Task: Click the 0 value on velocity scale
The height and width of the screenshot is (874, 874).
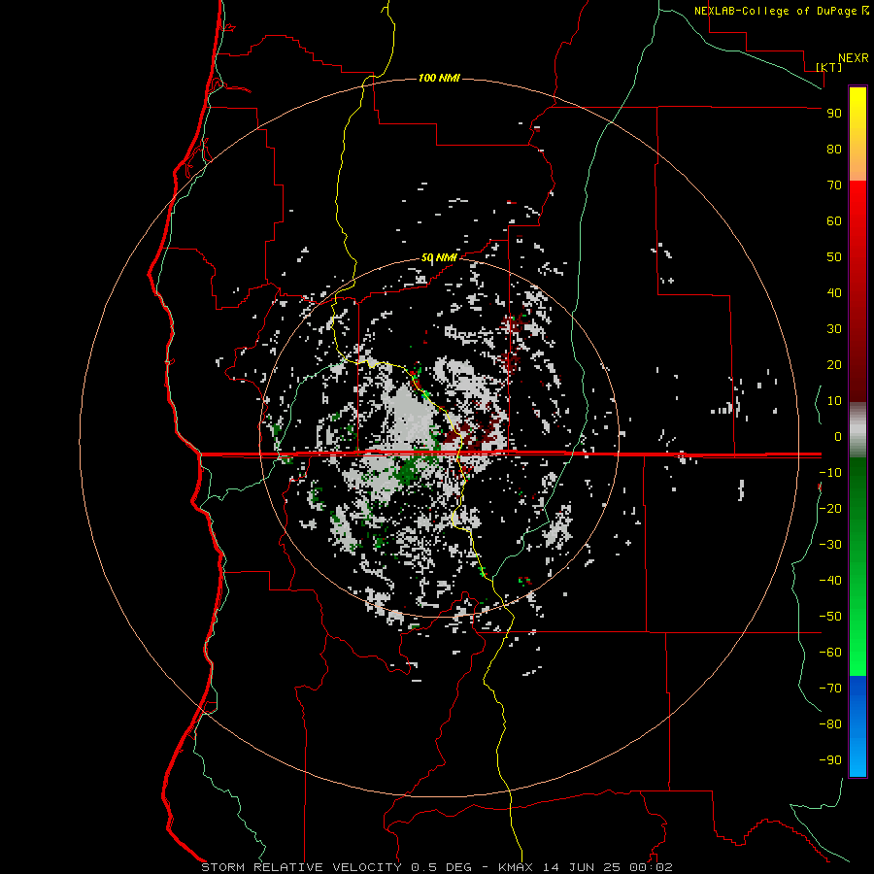Action: pos(838,437)
